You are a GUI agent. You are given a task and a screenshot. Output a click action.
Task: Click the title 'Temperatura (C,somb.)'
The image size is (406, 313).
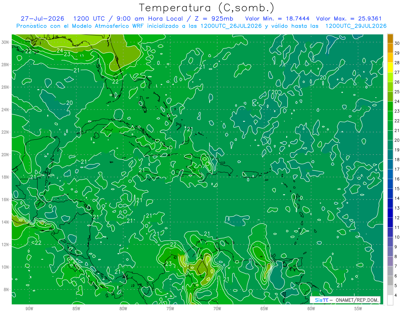[207, 8]
